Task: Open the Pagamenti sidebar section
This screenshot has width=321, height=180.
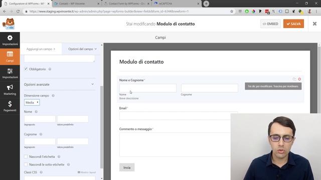Action: click(x=10, y=106)
